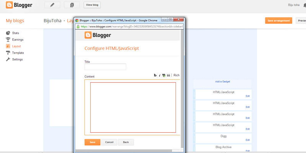Click inside the Content text area
306x153 pixels.
(133, 107)
